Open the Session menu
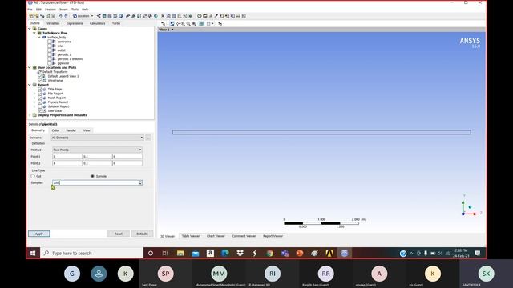Image resolution: width=513 pixels, height=288 pixels. [50, 10]
